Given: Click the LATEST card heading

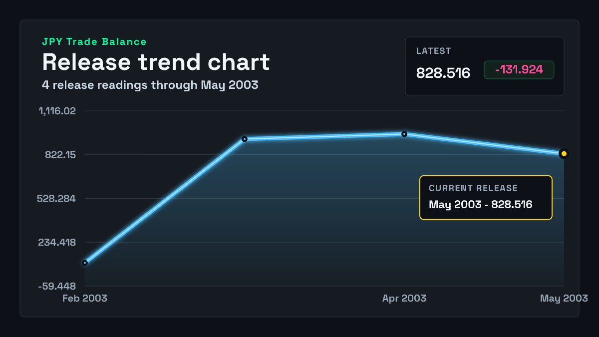Looking at the screenshot, I should pos(434,51).
